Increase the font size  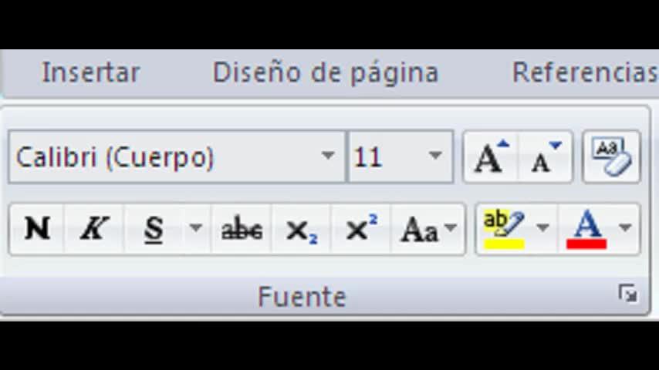pos(491,157)
